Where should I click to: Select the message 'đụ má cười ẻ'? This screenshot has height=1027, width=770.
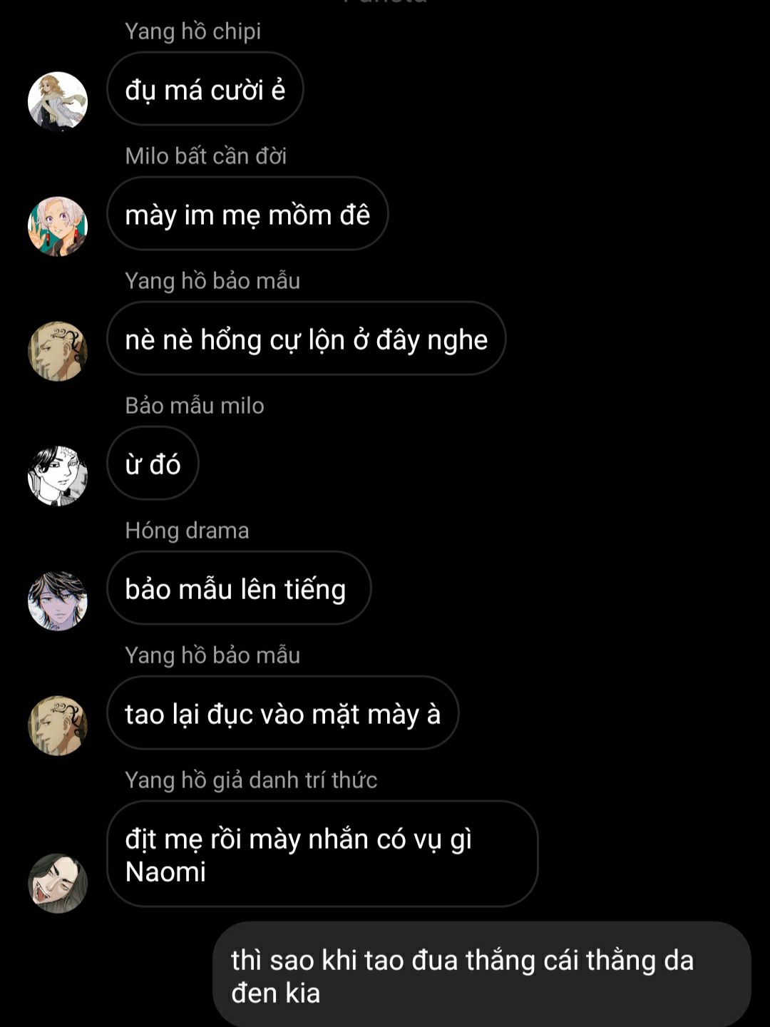[x=205, y=89]
